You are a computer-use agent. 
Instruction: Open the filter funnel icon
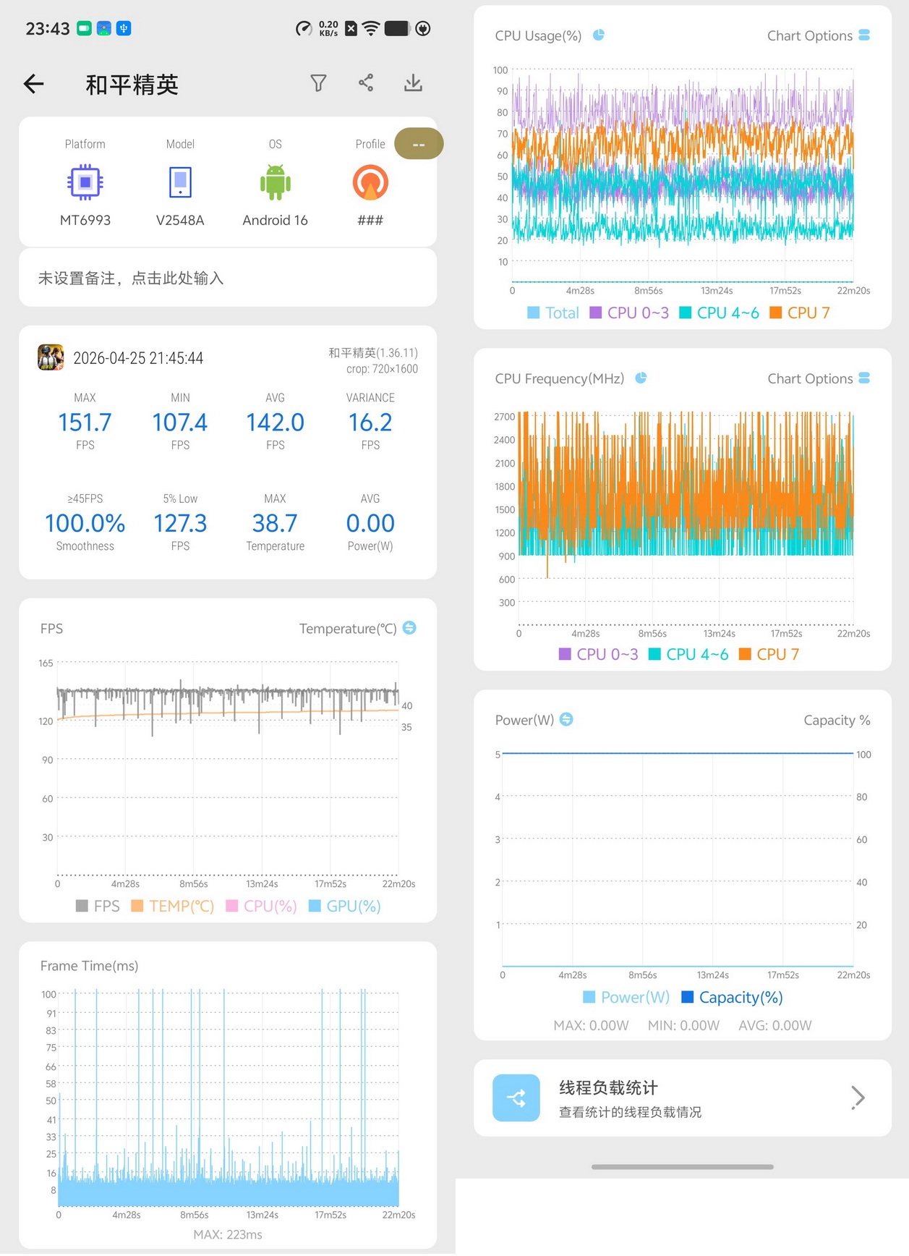[x=318, y=83]
